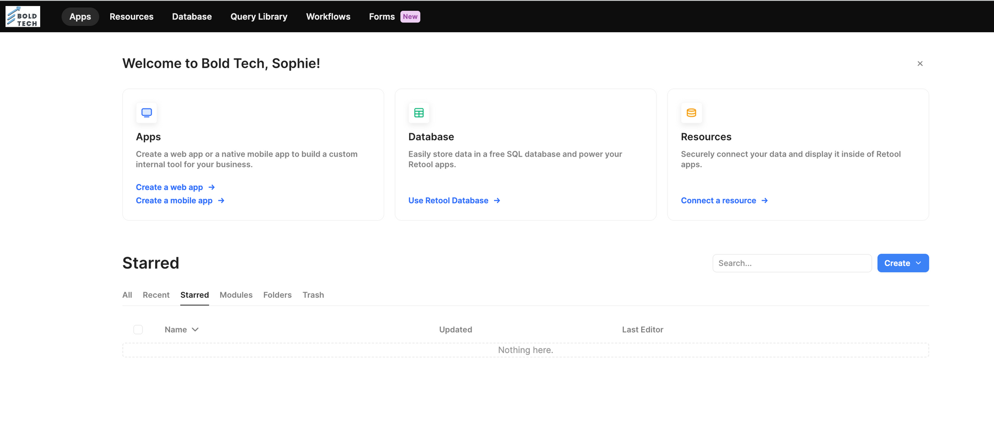
Task: Click 'Create a mobile app' link
Action: 180,201
